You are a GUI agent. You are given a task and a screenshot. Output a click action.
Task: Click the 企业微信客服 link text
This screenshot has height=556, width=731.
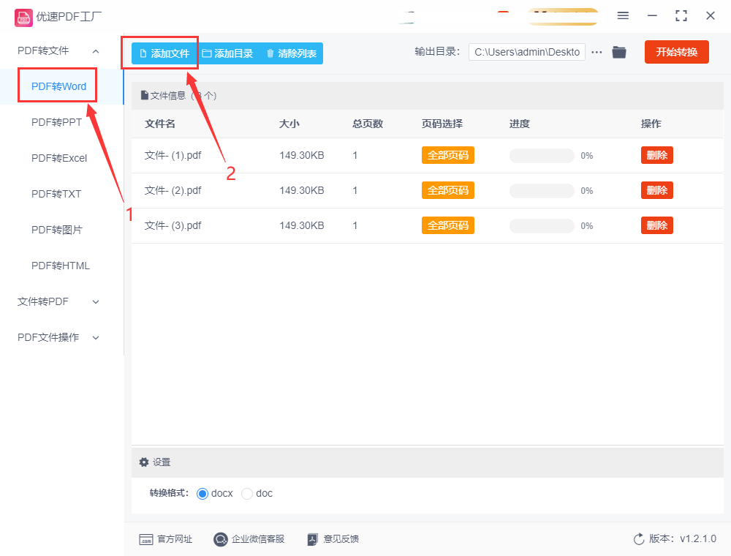258,539
